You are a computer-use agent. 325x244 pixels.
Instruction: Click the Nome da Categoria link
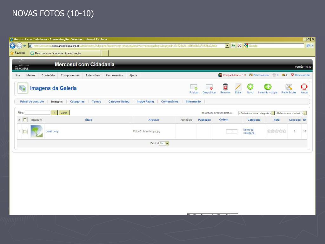pos(249,131)
